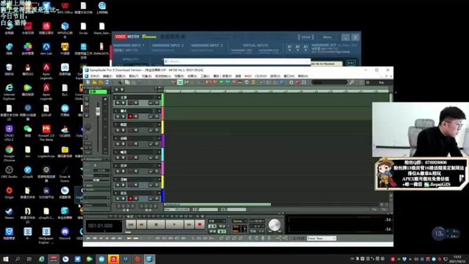
Task: Click Voicemeeter VBAN button
Action: (305, 37)
